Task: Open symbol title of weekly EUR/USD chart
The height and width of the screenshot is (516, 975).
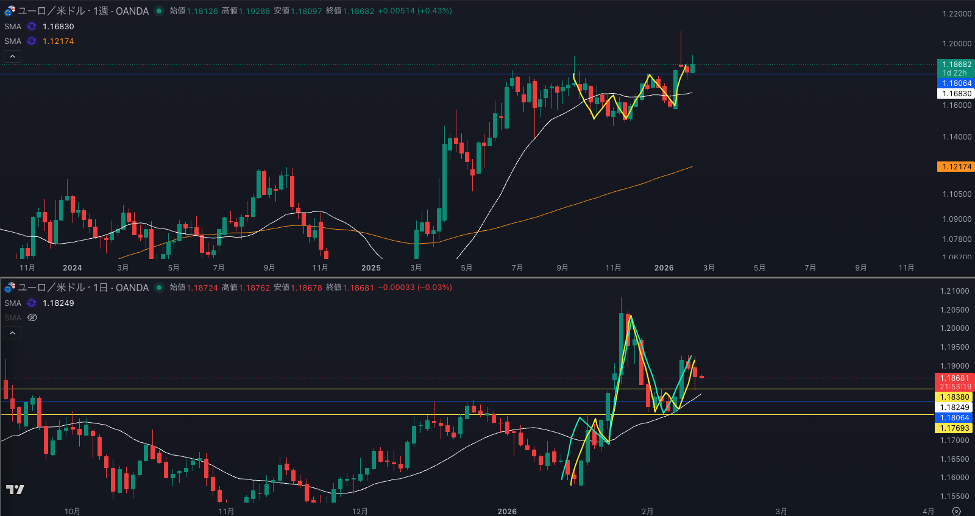Action: click(x=83, y=11)
